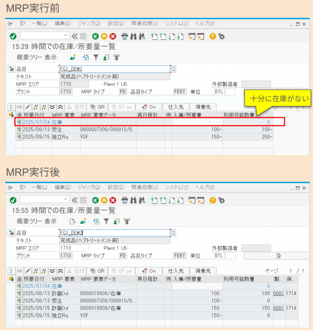The image size is (313, 330).
Task: Collapse all rows with the double-up arrow above upper table
Action: (60, 107)
